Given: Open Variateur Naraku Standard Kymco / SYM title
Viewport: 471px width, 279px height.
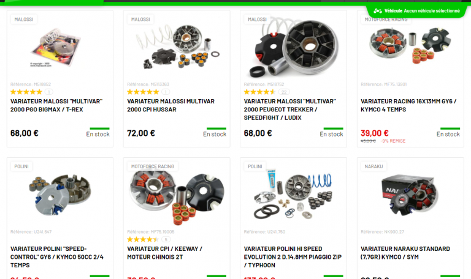Looking at the screenshot, I should coord(405,253).
